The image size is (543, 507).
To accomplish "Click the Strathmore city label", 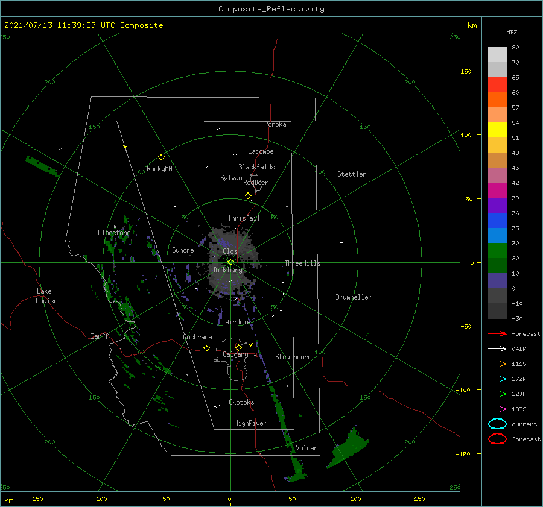I will click(x=293, y=357).
